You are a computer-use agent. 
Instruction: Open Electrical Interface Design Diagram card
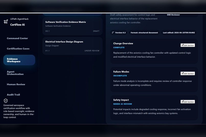click(x=72, y=46)
